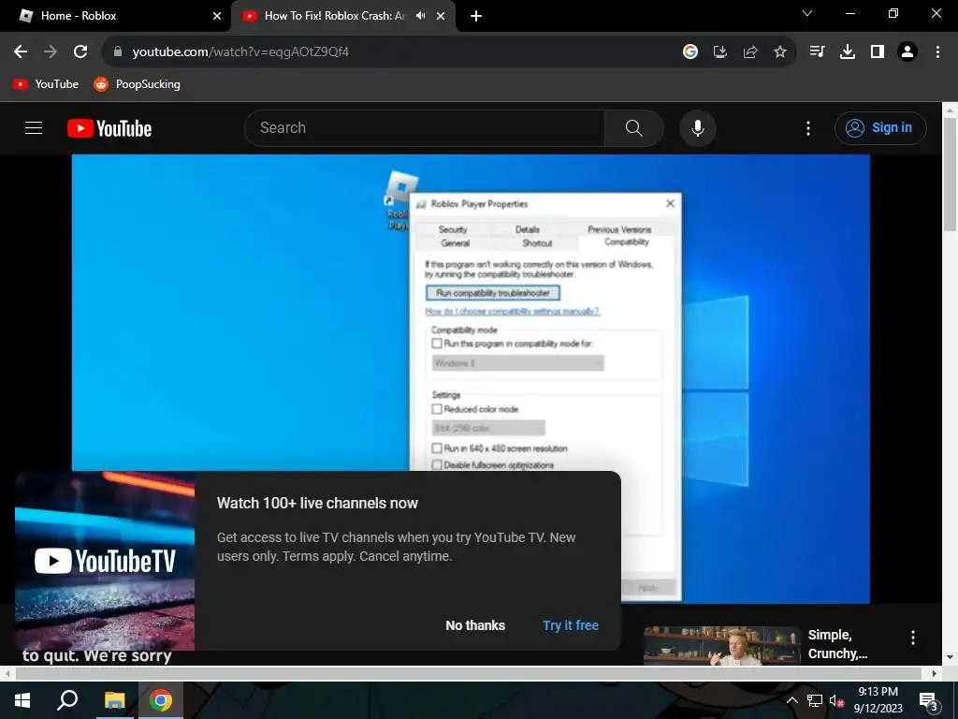Open the media control icon in Chrome's toolbar
Viewport: 958px width, 719px height.
click(x=817, y=52)
